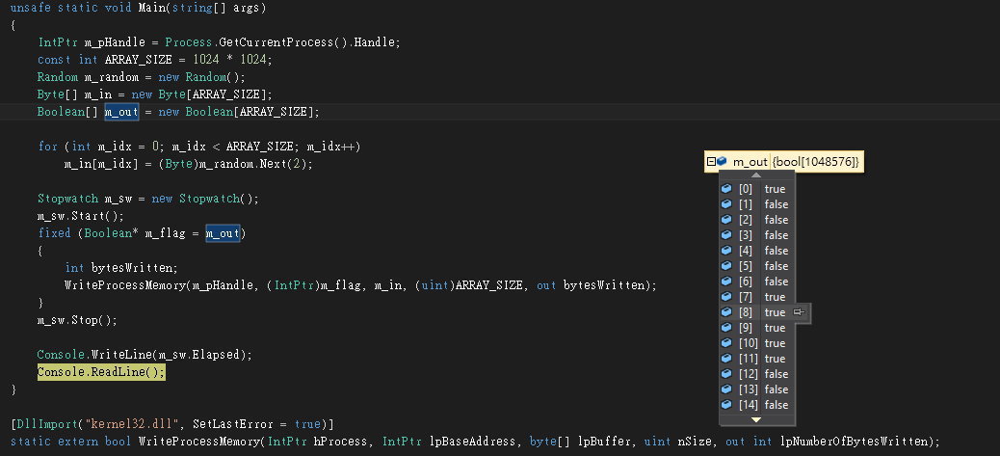Select the [10] true array entry
Viewport: 1000px width, 456px height.
click(756, 343)
